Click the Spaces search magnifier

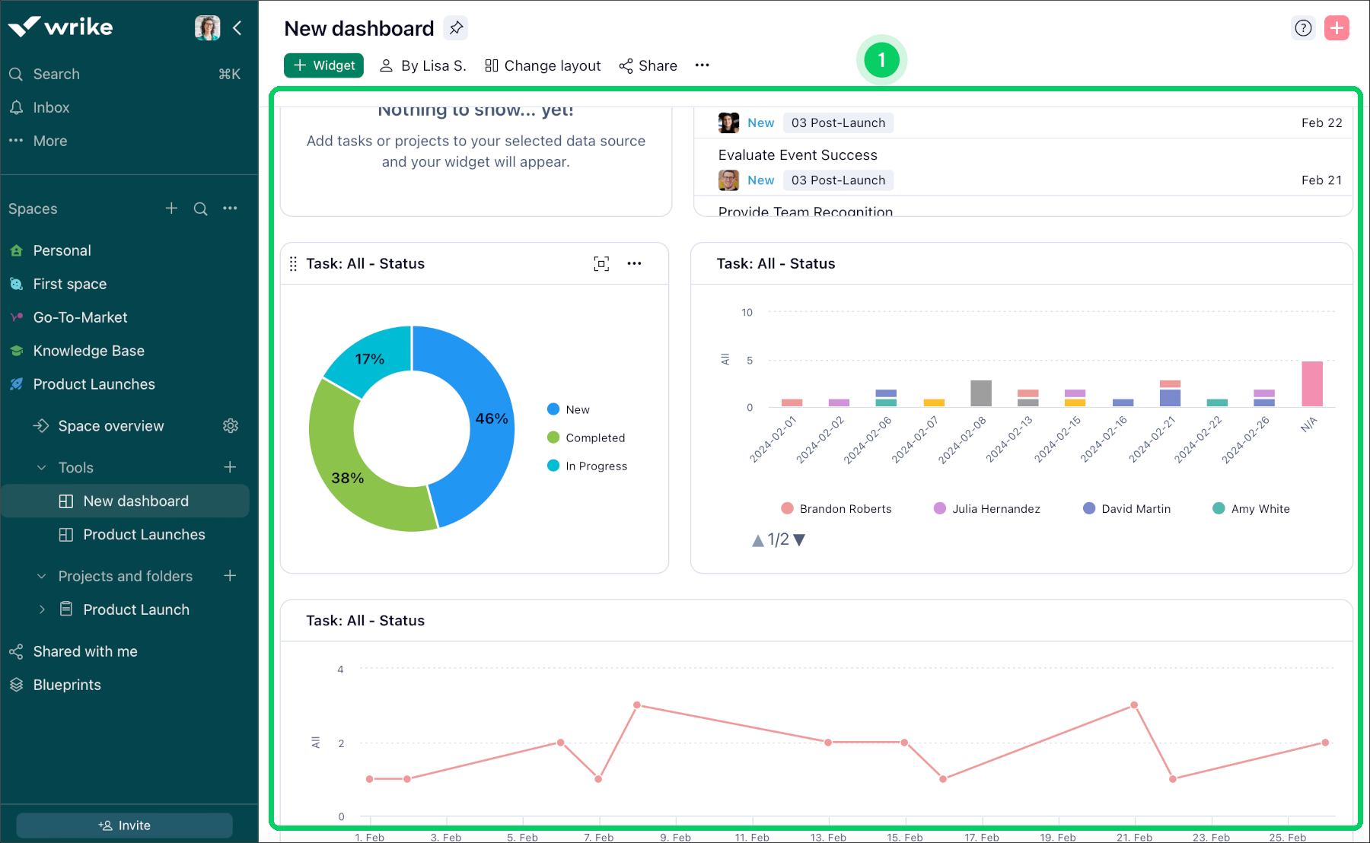(x=200, y=208)
